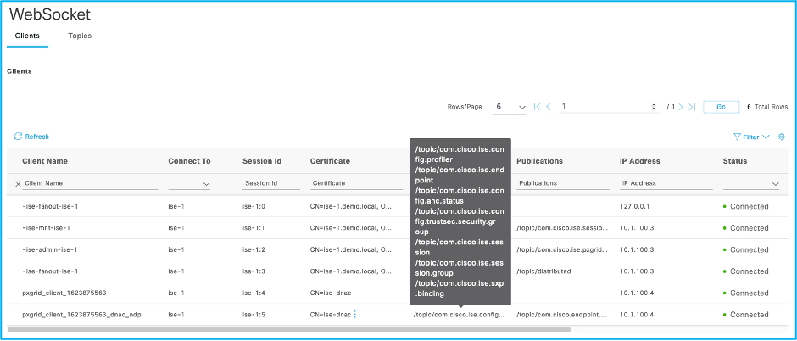Sort by Status column header
797x341 pixels.
click(734, 161)
